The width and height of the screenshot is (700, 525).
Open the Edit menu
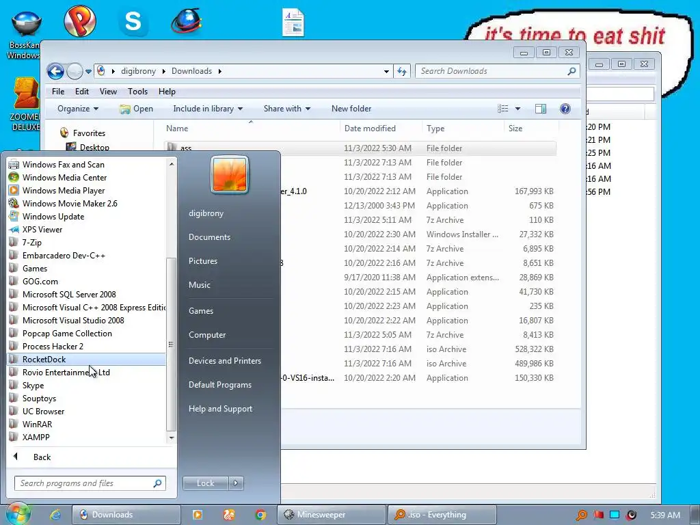82,92
